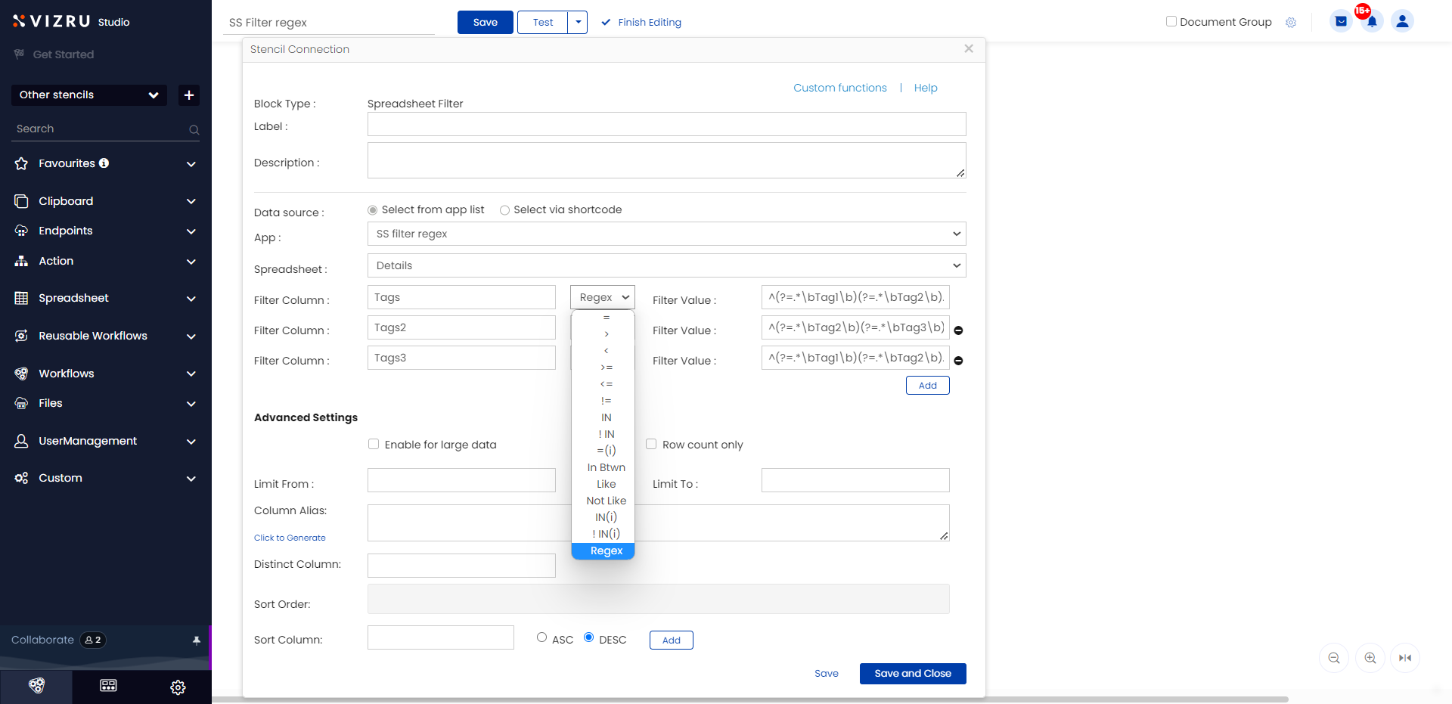The width and height of the screenshot is (1452, 704).
Task: Click the Save and Close button
Action: (x=913, y=673)
